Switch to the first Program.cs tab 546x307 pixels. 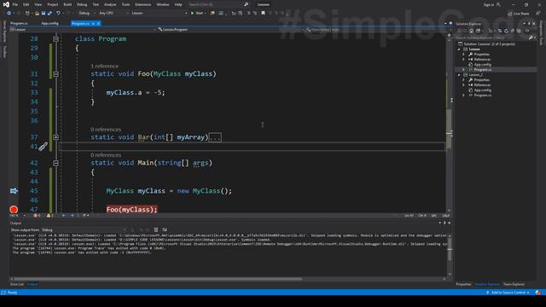coord(19,23)
